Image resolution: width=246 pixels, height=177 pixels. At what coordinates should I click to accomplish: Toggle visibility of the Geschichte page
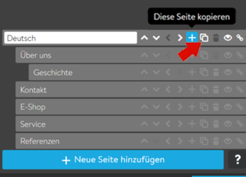(x=228, y=72)
